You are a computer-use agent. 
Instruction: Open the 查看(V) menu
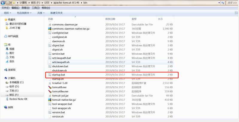(x=25, y=8)
